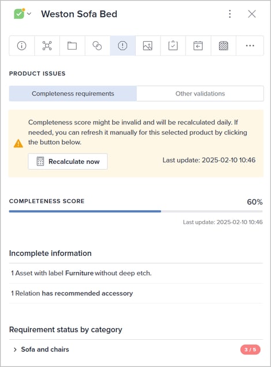
Task: Open the info icon tab
Action: (22, 46)
